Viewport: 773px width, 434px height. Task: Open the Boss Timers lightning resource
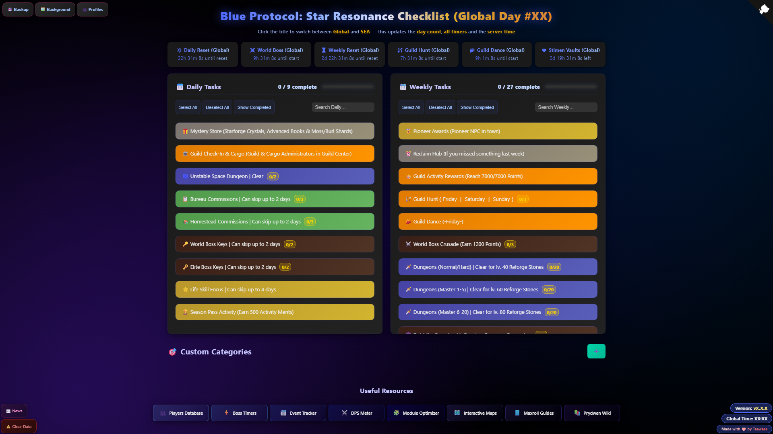[239, 413]
